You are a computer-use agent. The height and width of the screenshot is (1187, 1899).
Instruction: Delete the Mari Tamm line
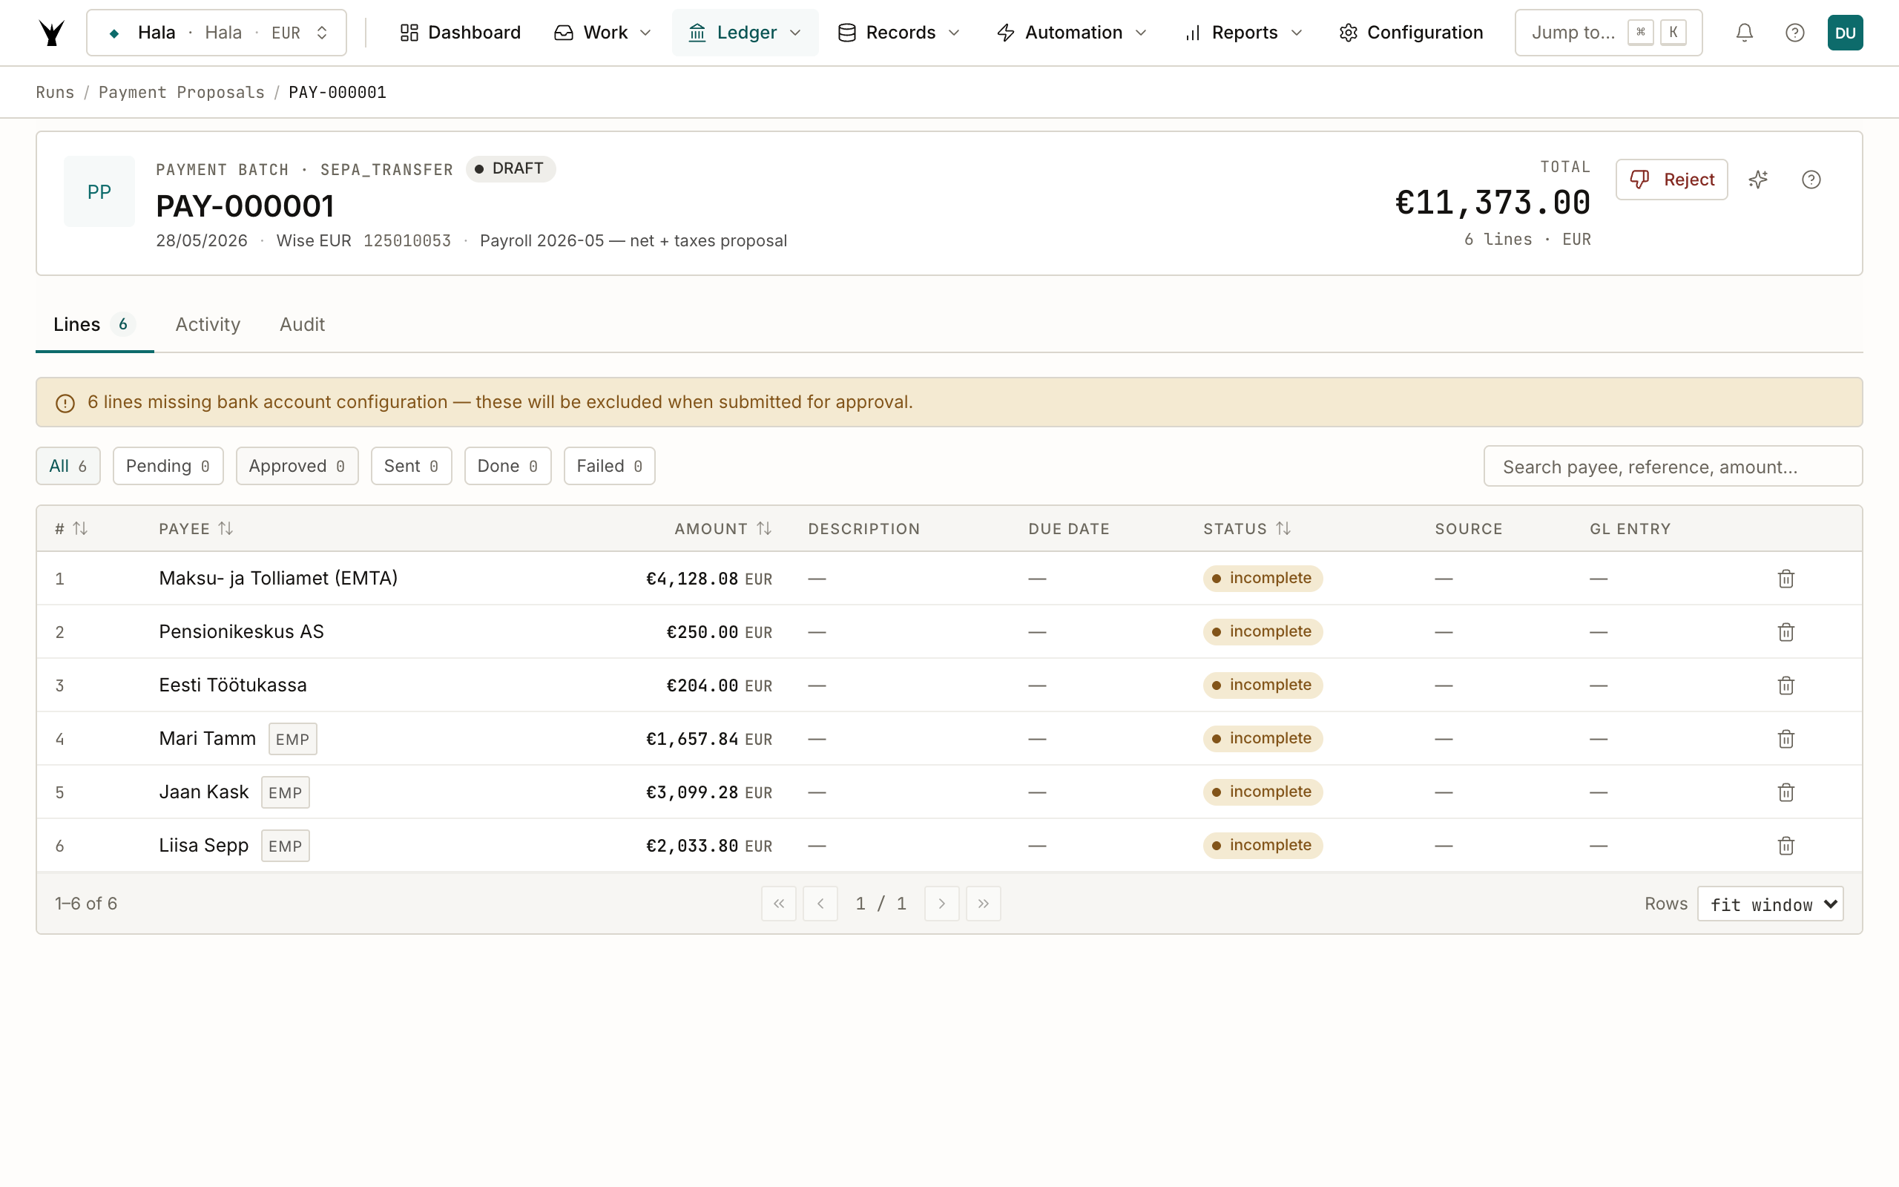coord(1786,739)
